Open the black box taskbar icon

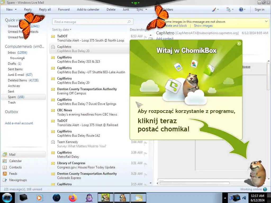click(x=23, y=198)
